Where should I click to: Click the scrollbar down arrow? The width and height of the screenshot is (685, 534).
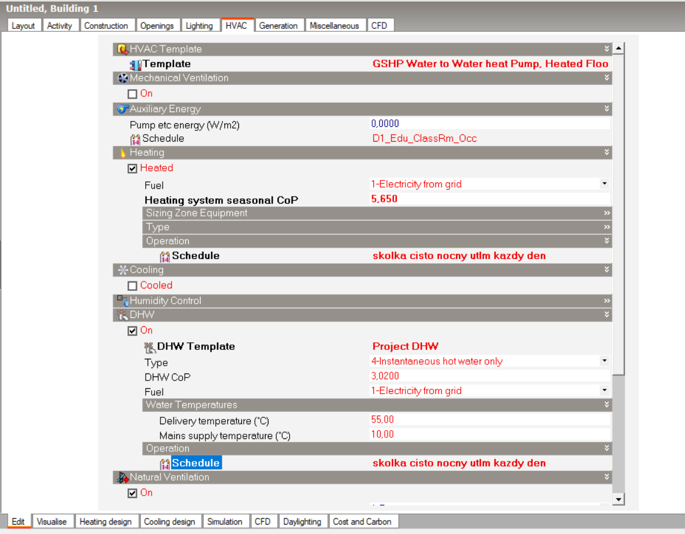pos(618,499)
